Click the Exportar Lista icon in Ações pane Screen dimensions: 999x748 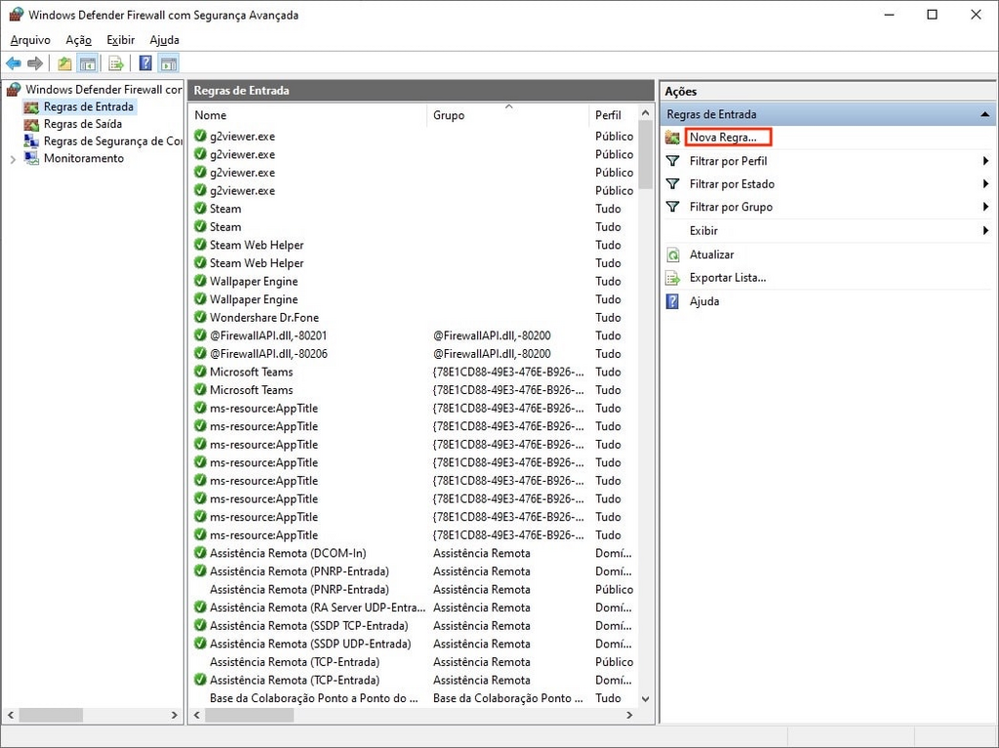(x=674, y=278)
